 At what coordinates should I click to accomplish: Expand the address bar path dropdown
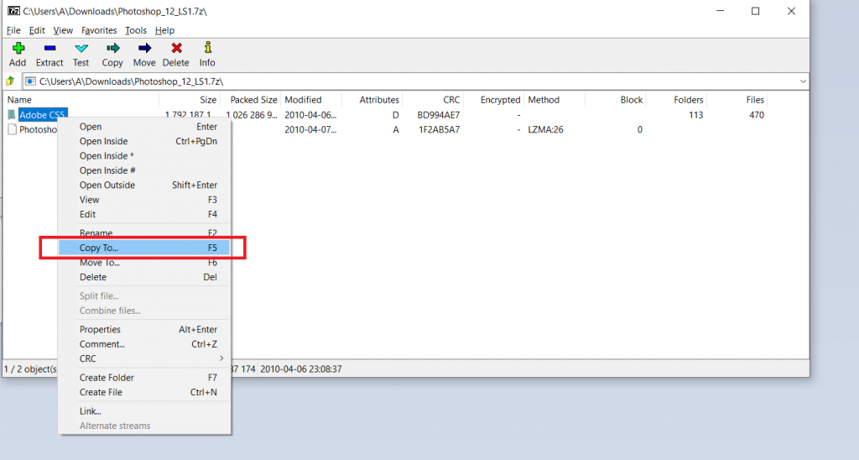[803, 81]
